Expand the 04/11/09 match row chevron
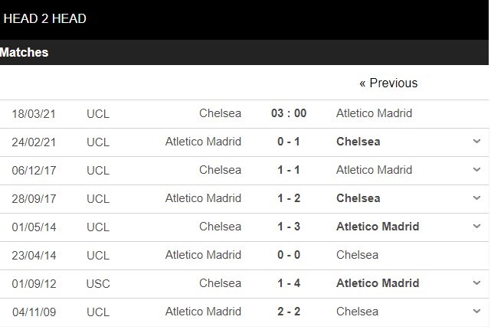491x333 pixels. 476,312
